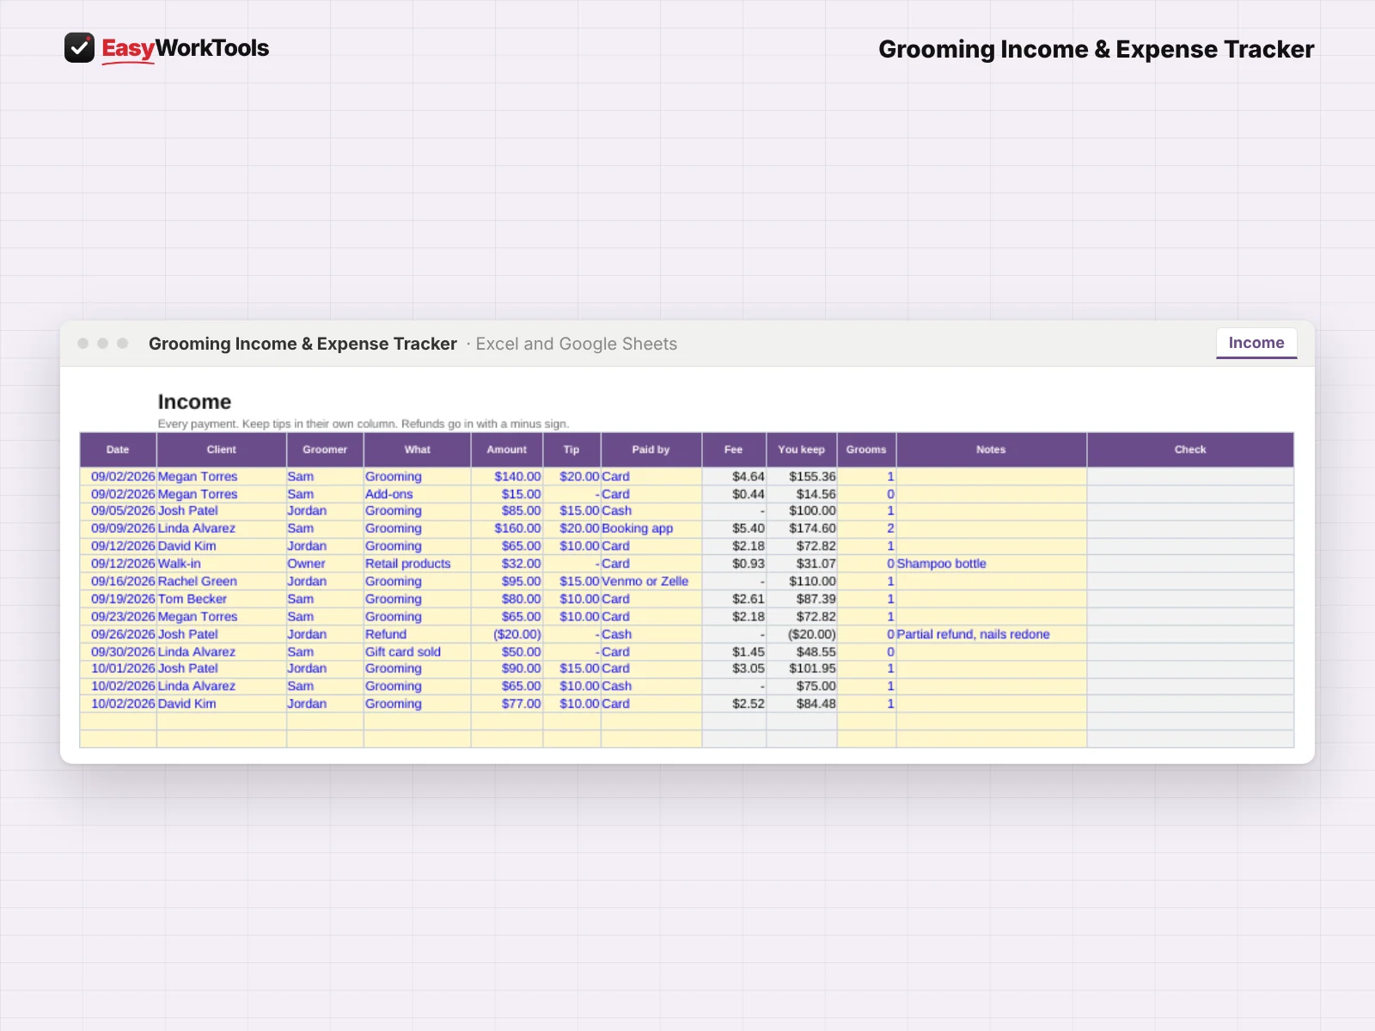Select the Grooms column header
Image resolution: width=1375 pixels, height=1031 pixels.
866,449
